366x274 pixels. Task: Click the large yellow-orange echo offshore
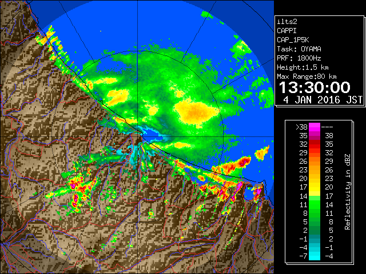pos(195,112)
